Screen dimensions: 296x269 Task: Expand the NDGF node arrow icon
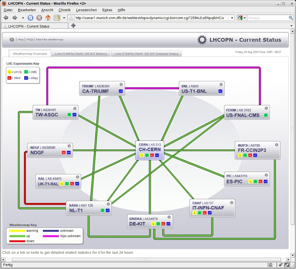tap(69, 146)
